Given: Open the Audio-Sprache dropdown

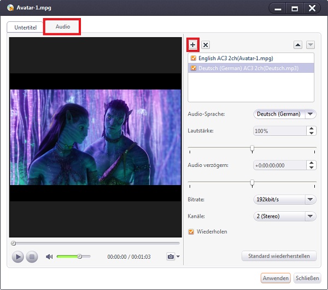Looking at the screenshot, I should click(310, 114).
